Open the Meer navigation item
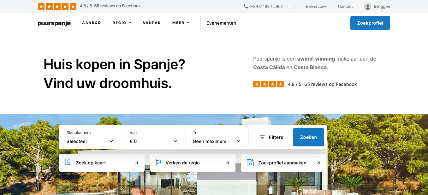This screenshot has width=428, height=195. 178,23
